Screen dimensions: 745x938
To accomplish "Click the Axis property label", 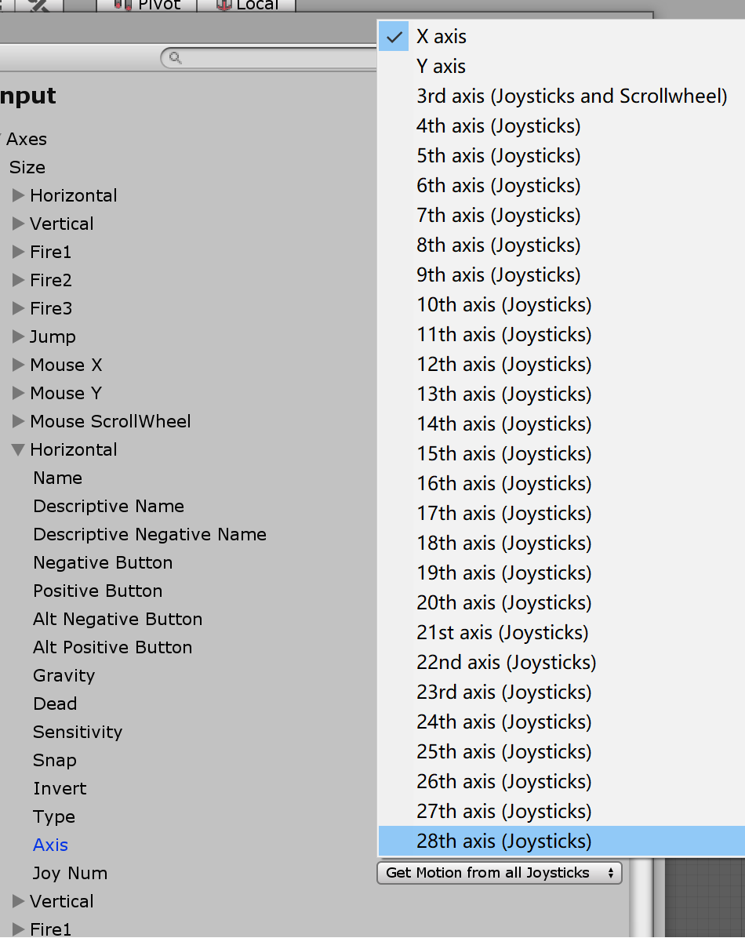I will coord(50,845).
